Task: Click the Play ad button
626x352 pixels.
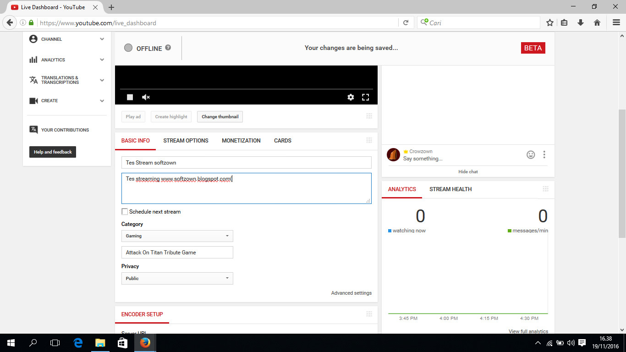Action: pyautogui.click(x=133, y=117)
